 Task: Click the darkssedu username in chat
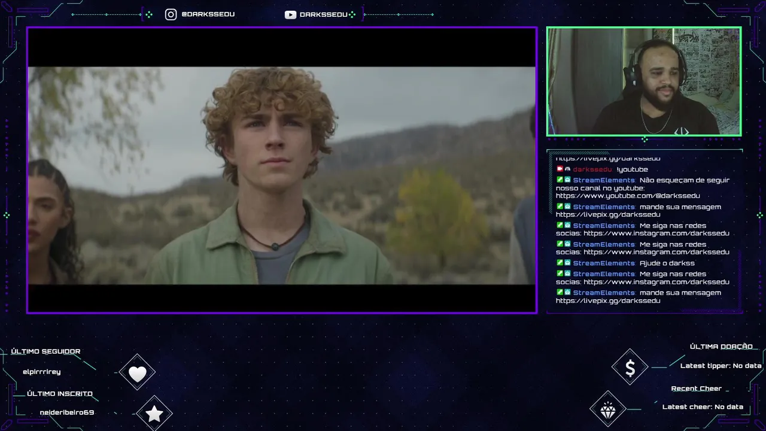click(x=592, y=169)
